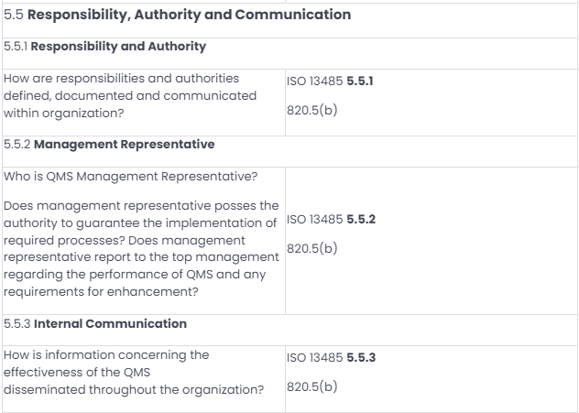The height and width of the screenshot is (413, 579).
Task: Click the bold '5.5.3' clause number
Action: [361, 357]
